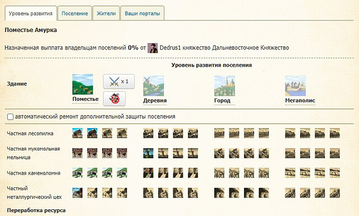
Task: Click the Город building picture
Action: click(x=224, y=86)
